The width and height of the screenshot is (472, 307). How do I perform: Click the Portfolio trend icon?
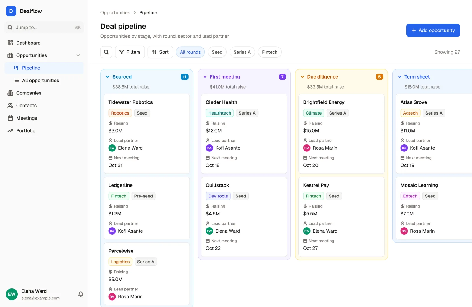10,131
